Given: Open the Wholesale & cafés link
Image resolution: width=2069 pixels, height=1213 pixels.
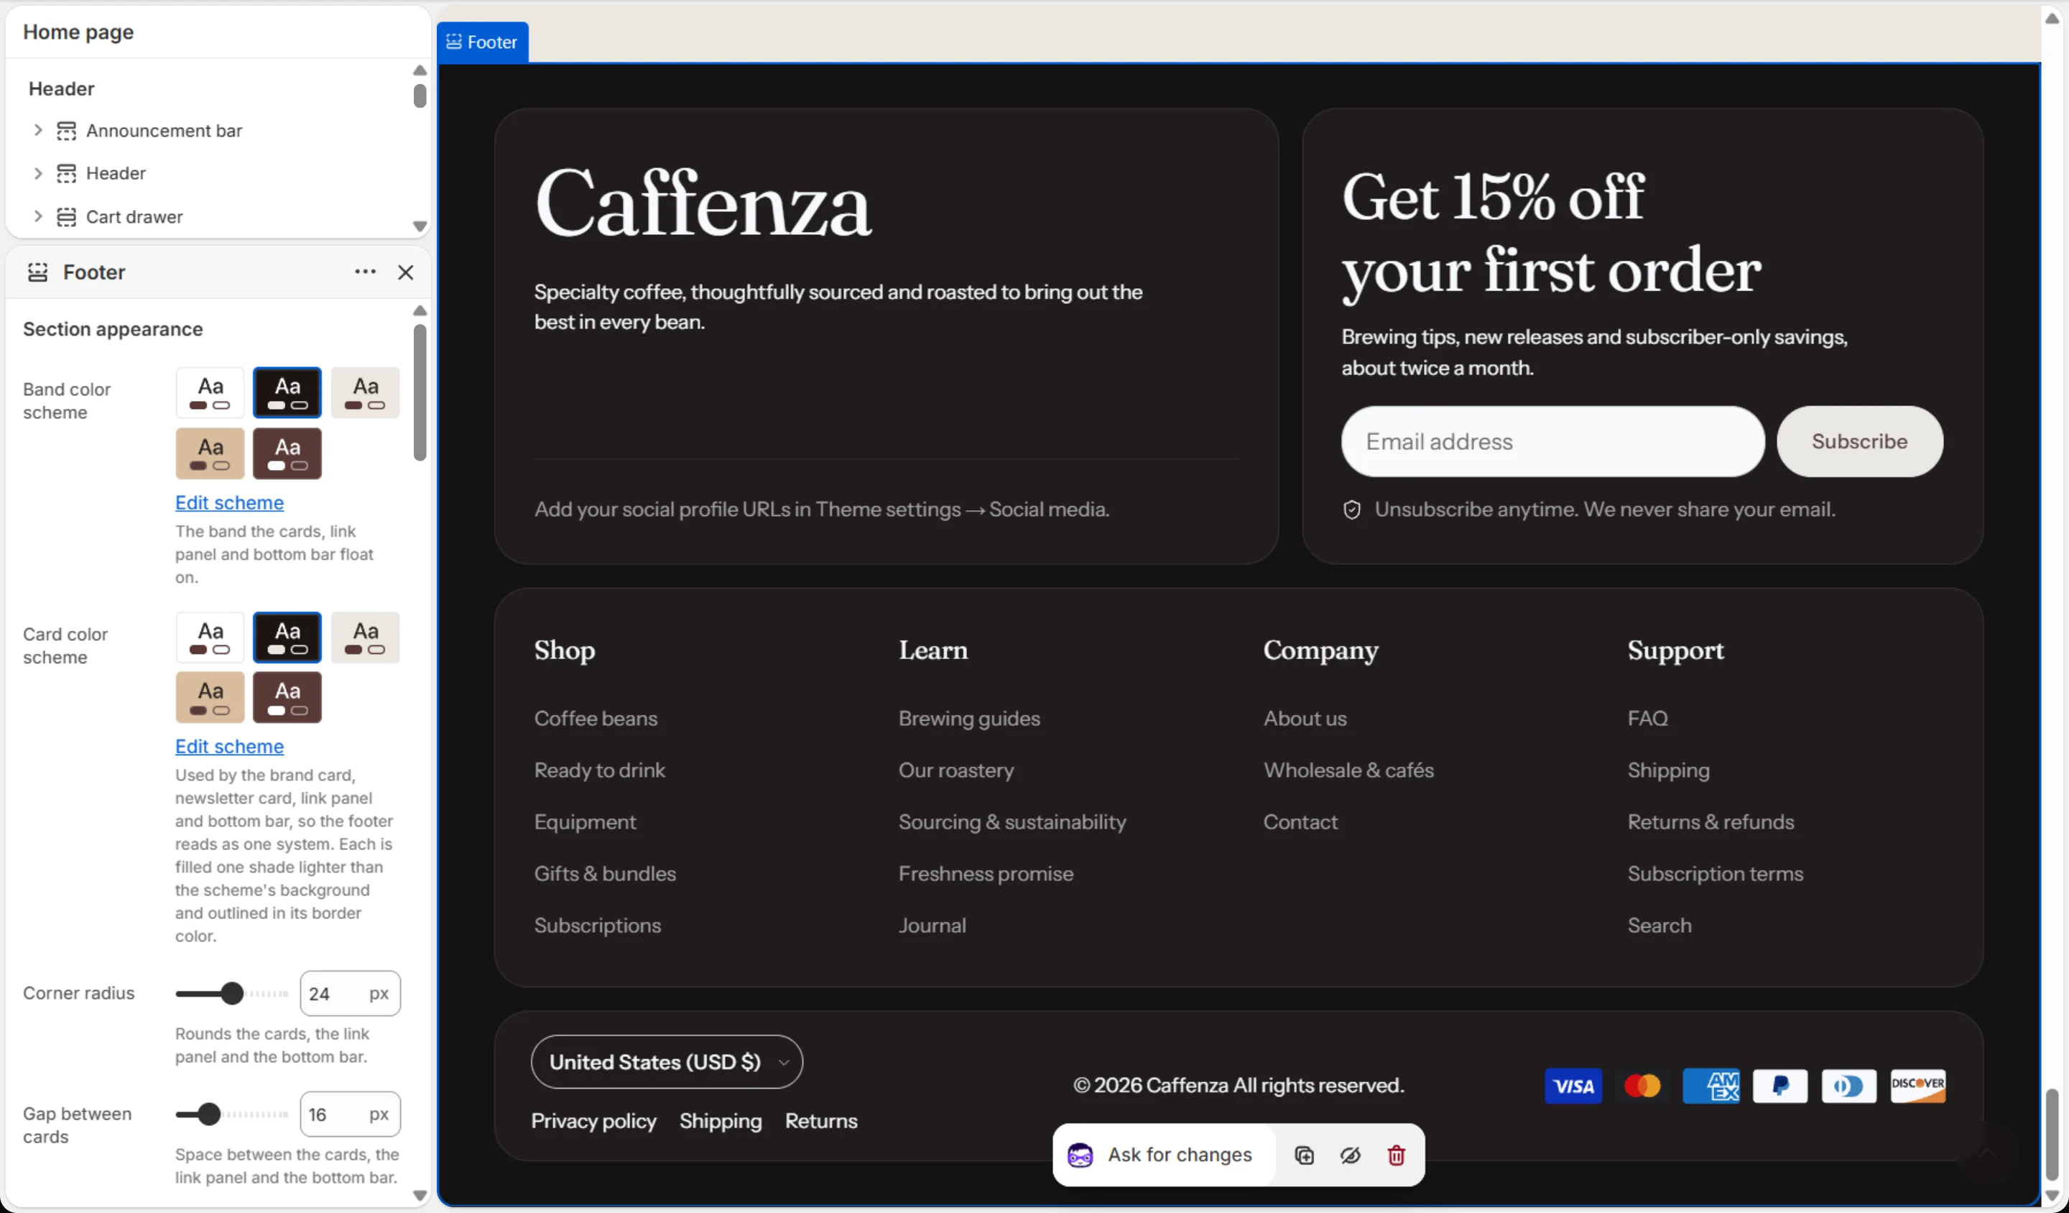Looking at the screenshot, I should tap(1348, 770).
